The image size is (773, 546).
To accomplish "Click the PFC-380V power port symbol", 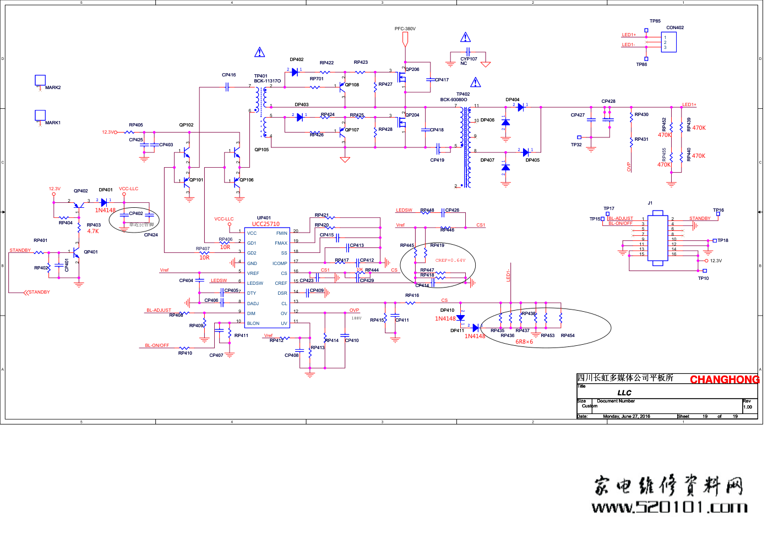I will 405,39.
